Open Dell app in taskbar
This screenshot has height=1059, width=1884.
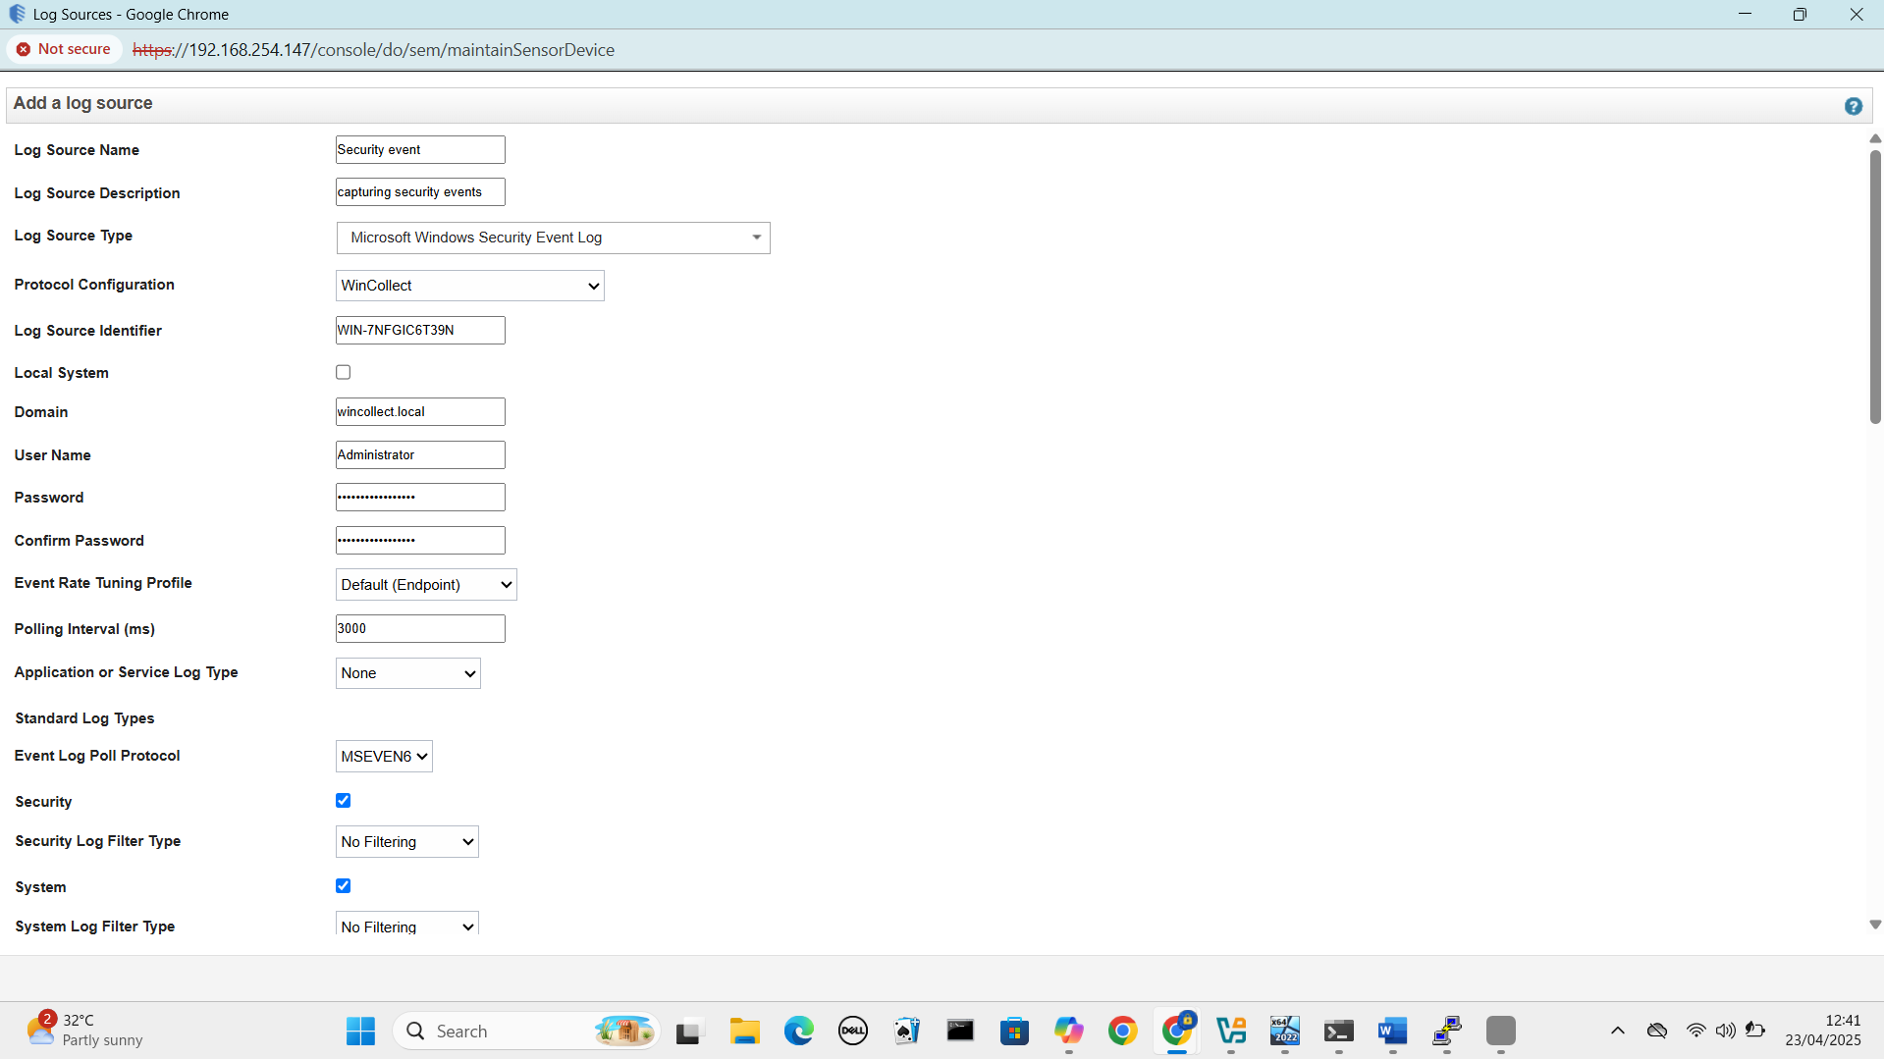point(852,1031)
